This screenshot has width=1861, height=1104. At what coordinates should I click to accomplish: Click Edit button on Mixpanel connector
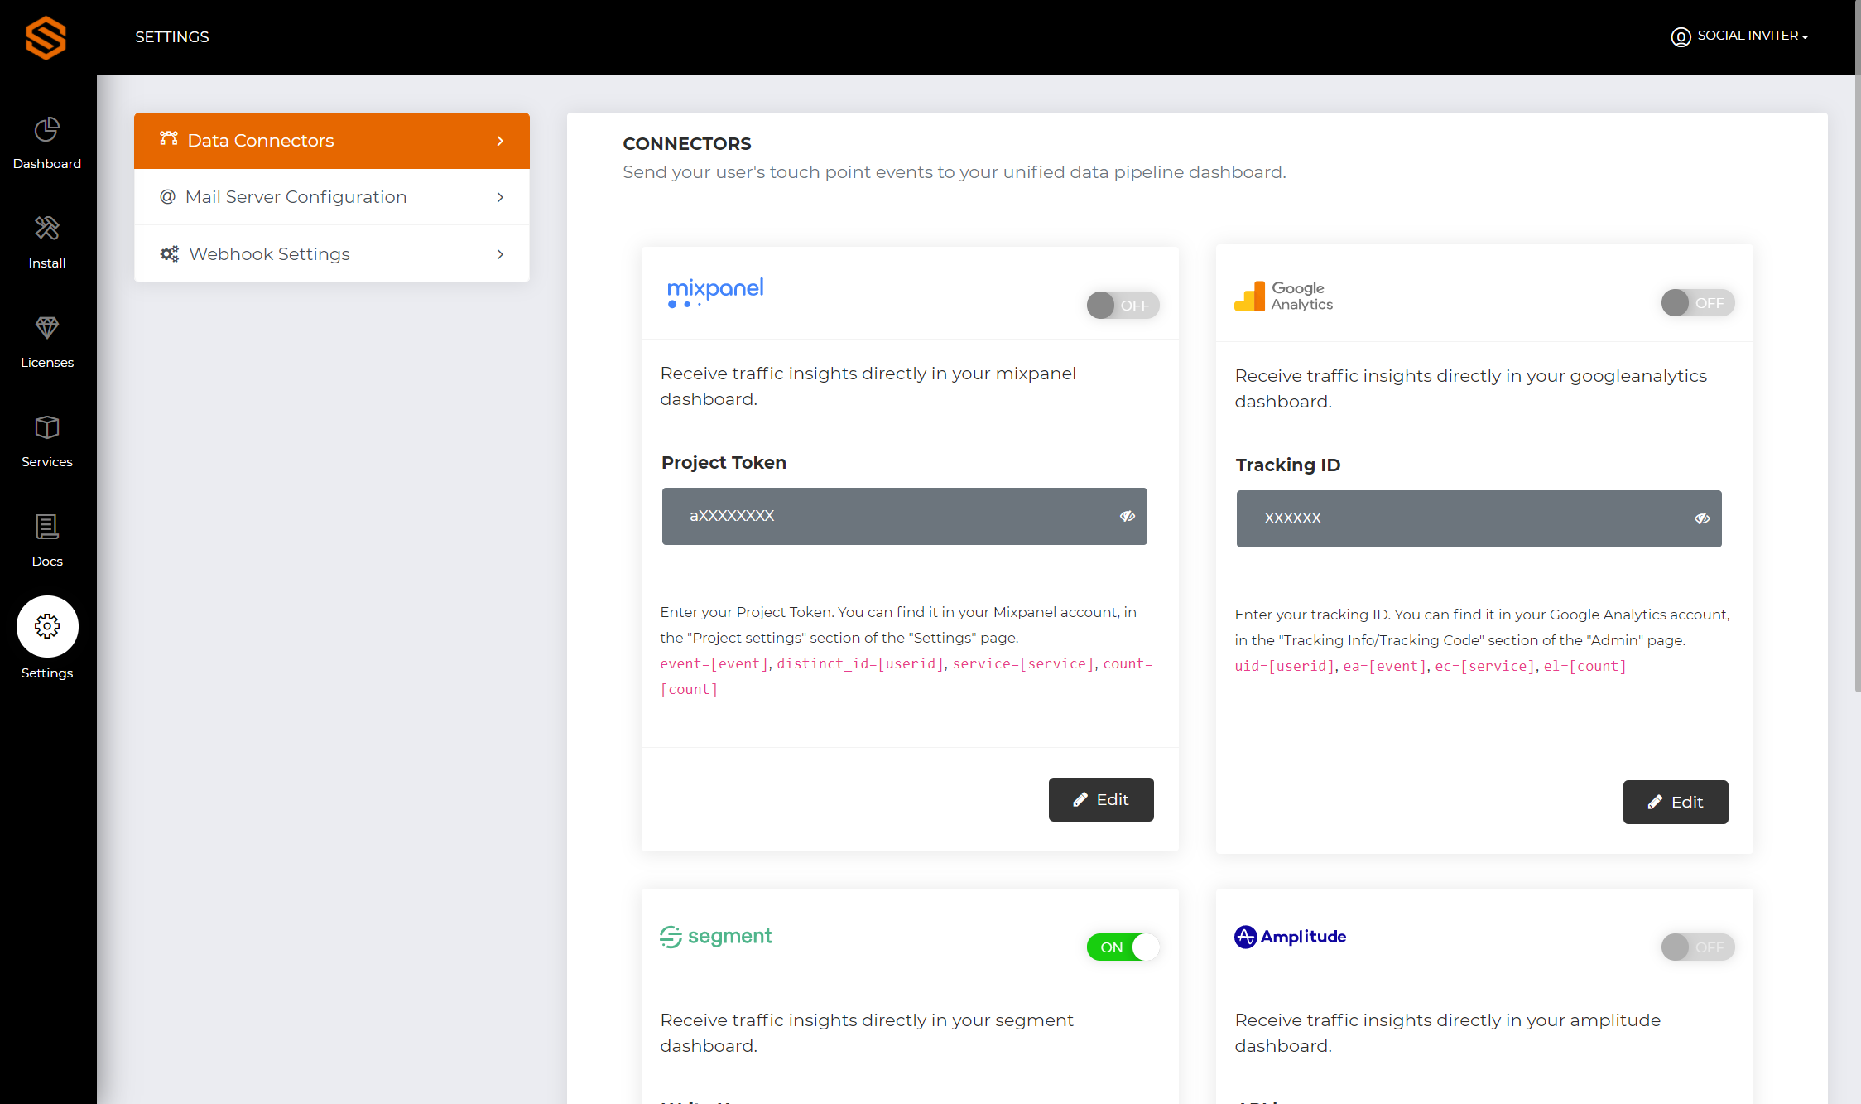click(1100, 799)
